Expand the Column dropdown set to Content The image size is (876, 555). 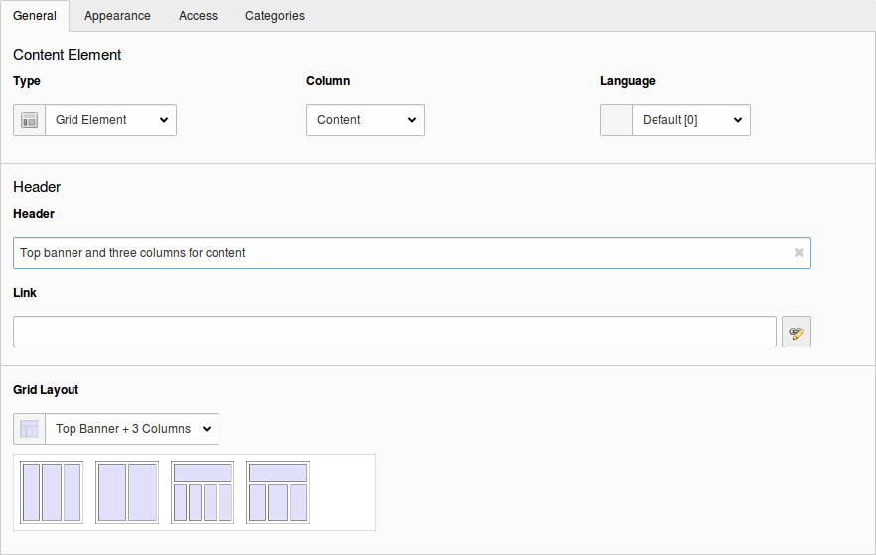(x=365, y=120)
